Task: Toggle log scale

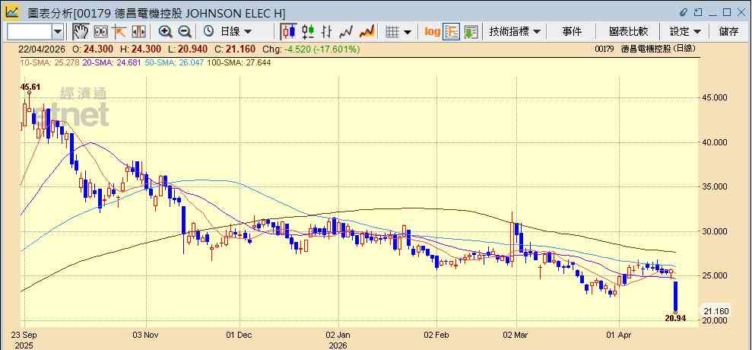Action: pos(432,32)
